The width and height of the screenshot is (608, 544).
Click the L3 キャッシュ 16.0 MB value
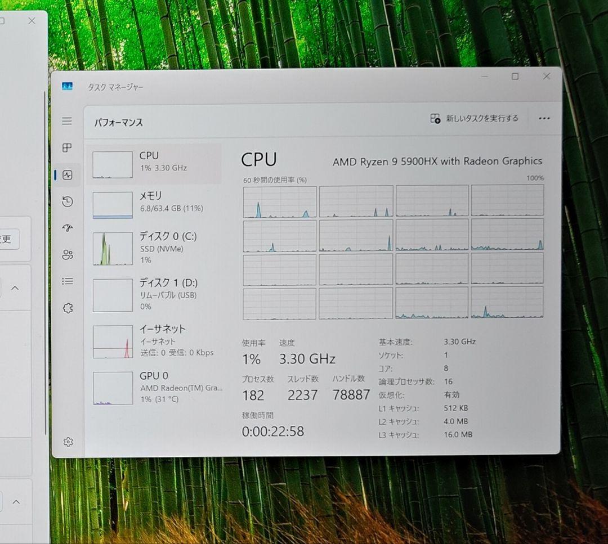(x=458, y=435)
